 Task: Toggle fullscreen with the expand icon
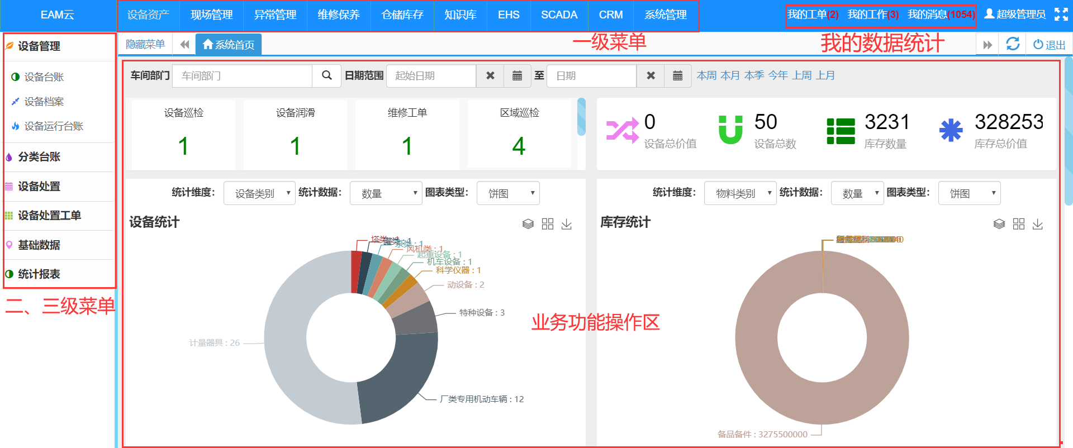pos(1061,15)
